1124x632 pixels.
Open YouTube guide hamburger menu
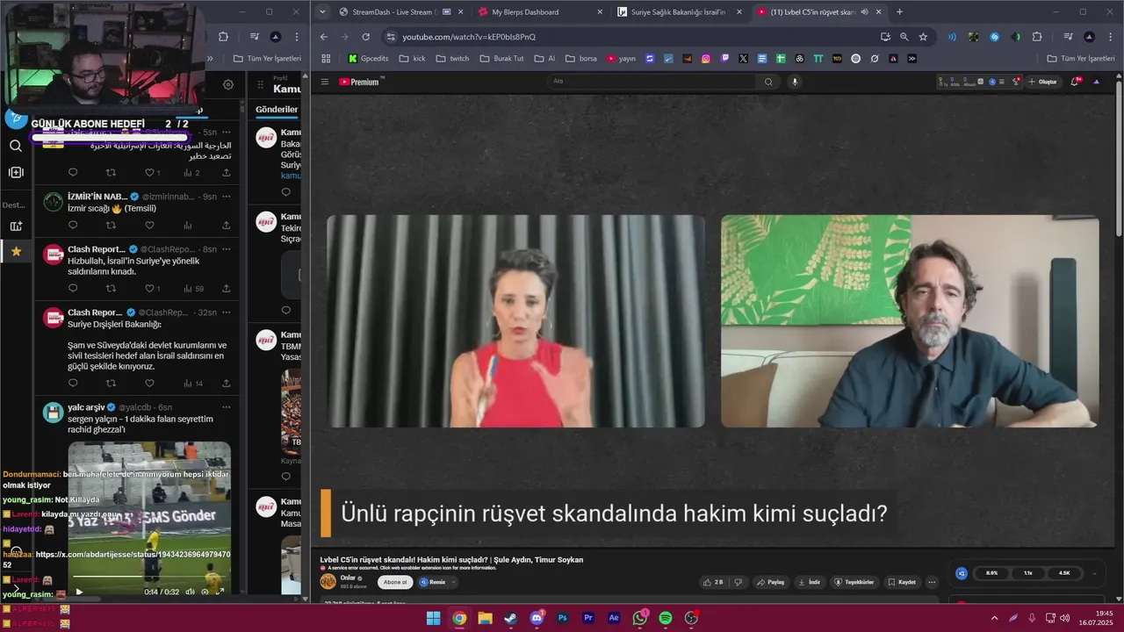coord(324,82)
